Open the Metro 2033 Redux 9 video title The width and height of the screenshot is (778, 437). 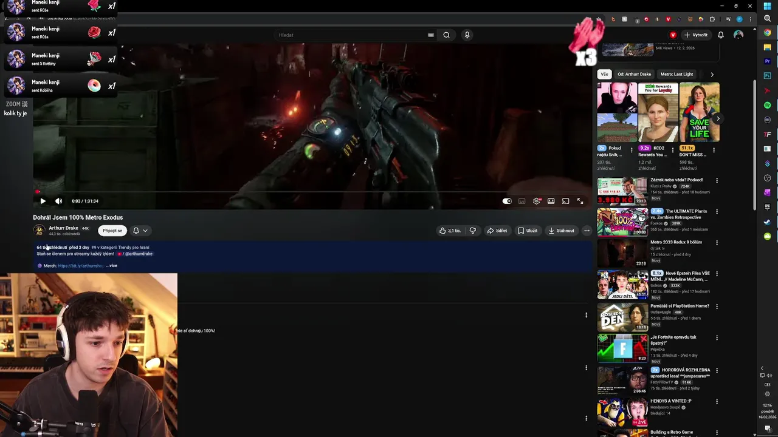click(676, 242)
